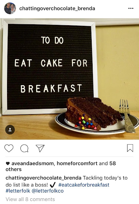View all 8 comments

pos(30,199)
